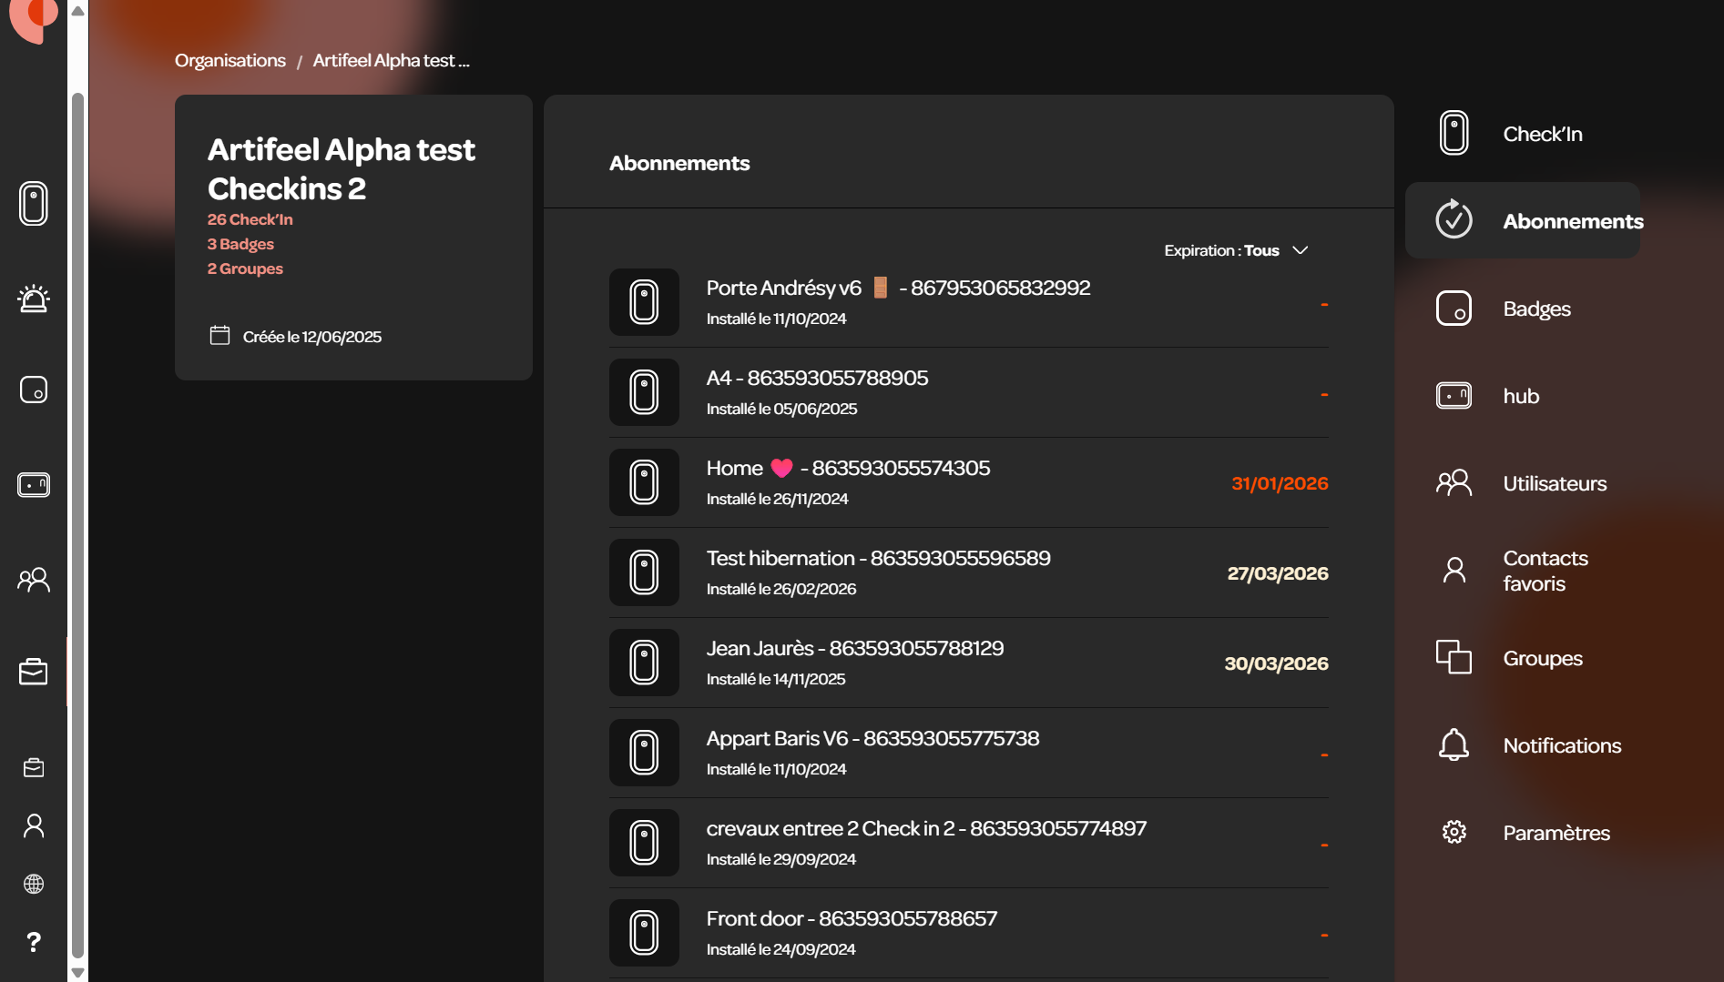Click device icon for Front door
Screen dimensions: 1724x982
coord(644,933)
